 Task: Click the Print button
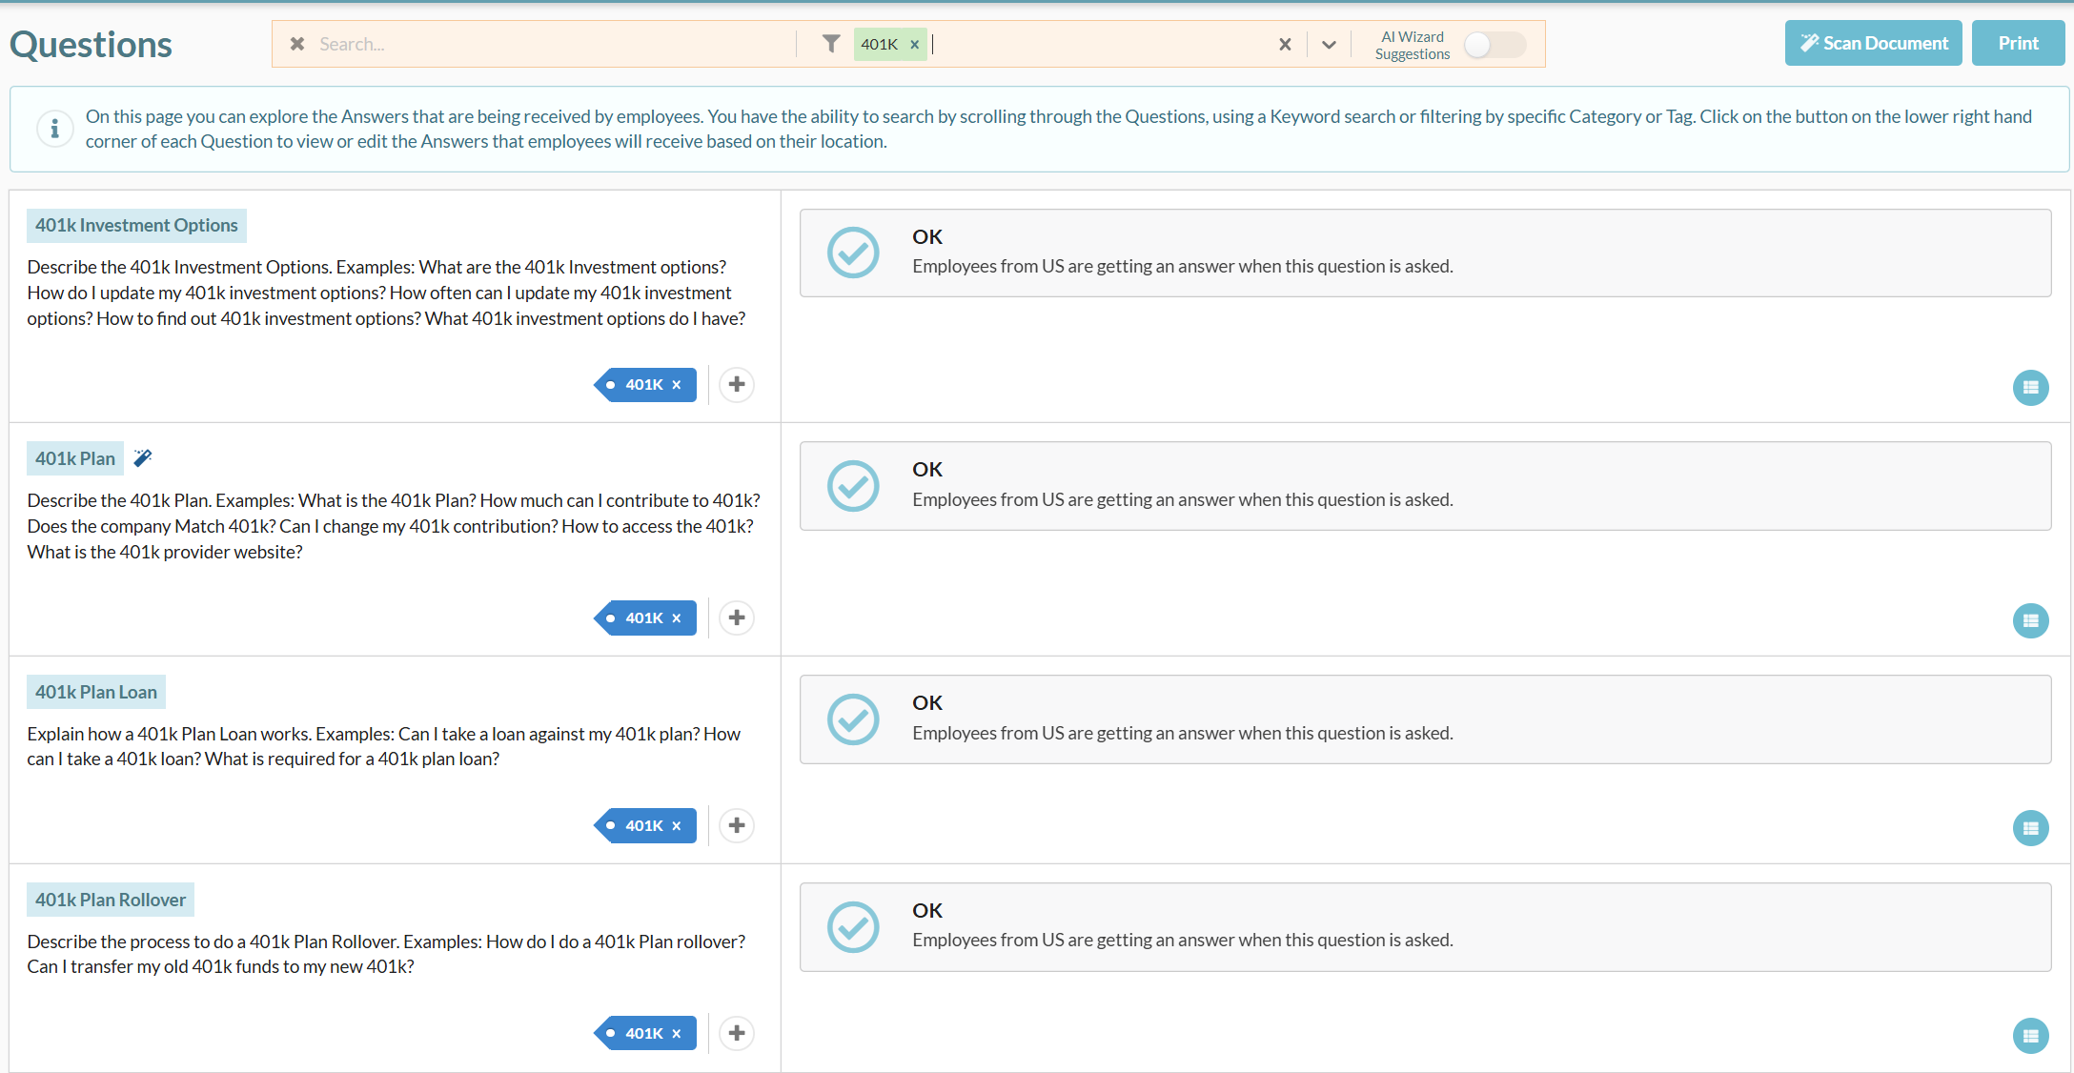pyautogui.click(x=2018, y=44)
